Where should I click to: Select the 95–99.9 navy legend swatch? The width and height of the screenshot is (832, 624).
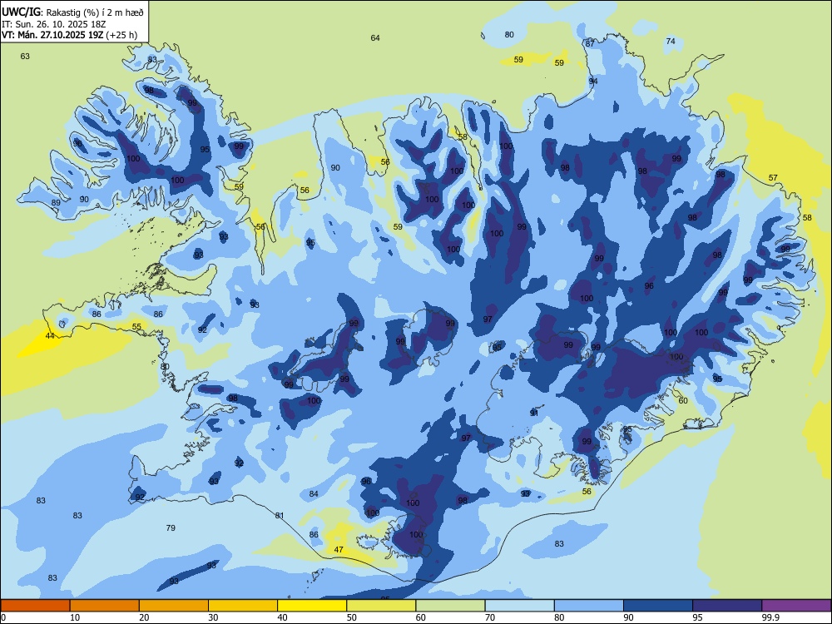point(727,606)
